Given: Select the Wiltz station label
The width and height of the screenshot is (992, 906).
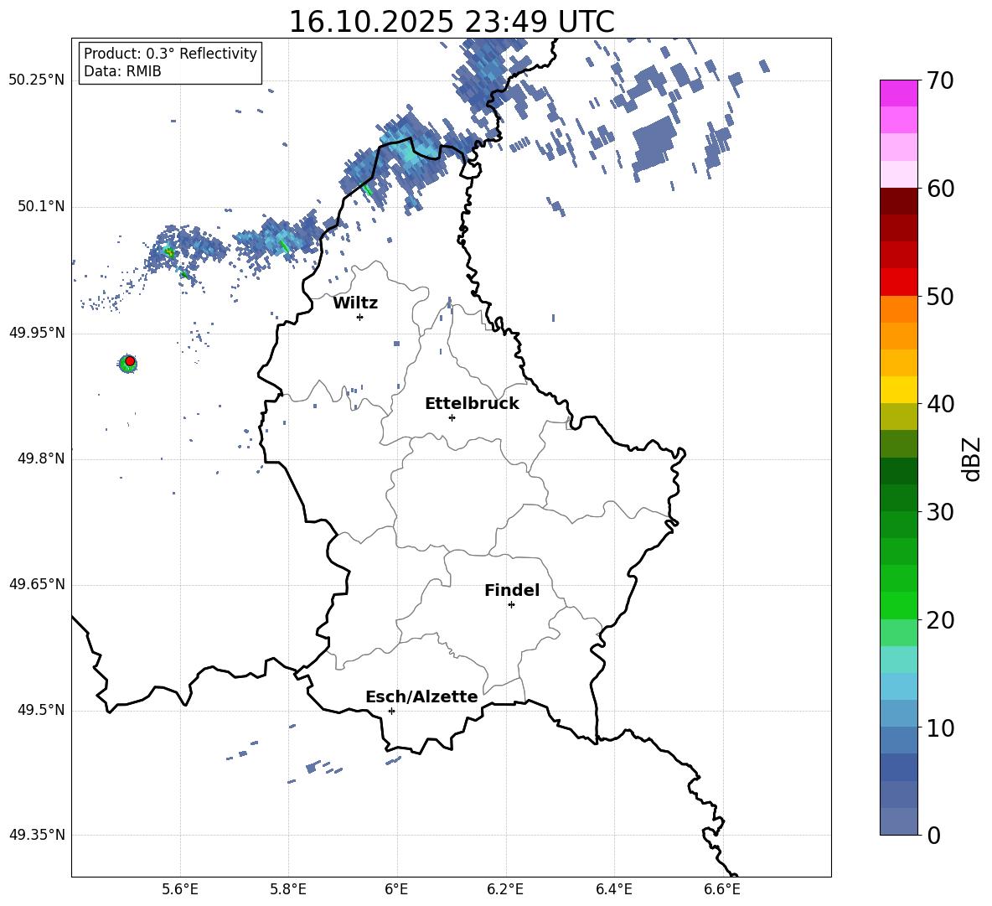Looking at the screenshot, I should point(355,303).
